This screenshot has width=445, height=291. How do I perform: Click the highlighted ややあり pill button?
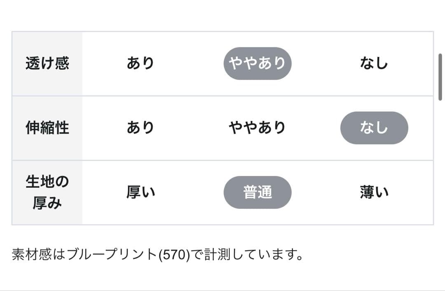(x=258, y=63)
